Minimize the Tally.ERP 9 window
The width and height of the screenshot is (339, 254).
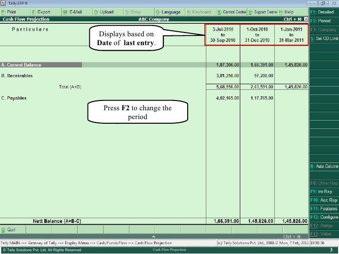[312, 3]
